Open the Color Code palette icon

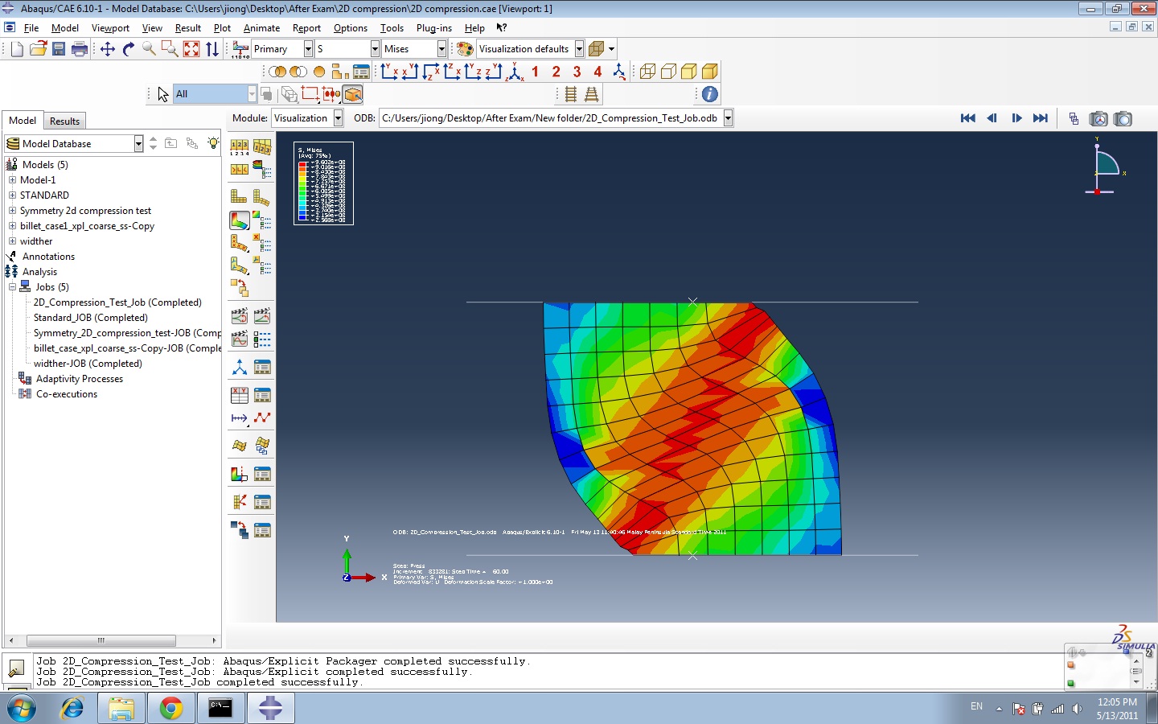click(x=465, y=49)
